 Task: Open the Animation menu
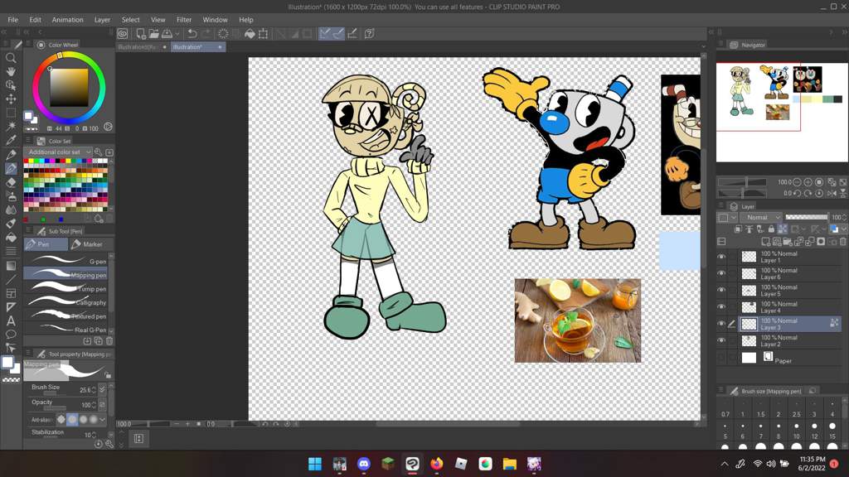click(68, 20)
